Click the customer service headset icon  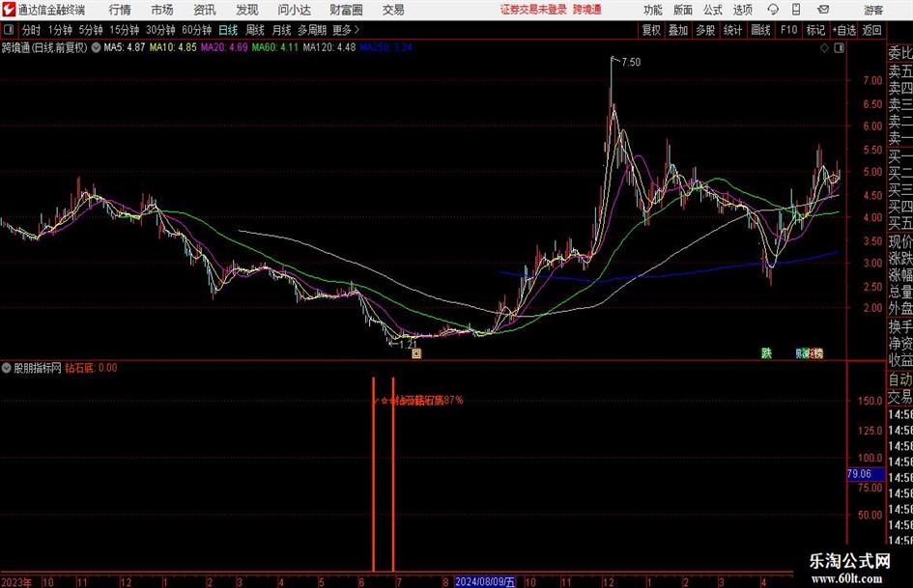[x=773, y=10]
